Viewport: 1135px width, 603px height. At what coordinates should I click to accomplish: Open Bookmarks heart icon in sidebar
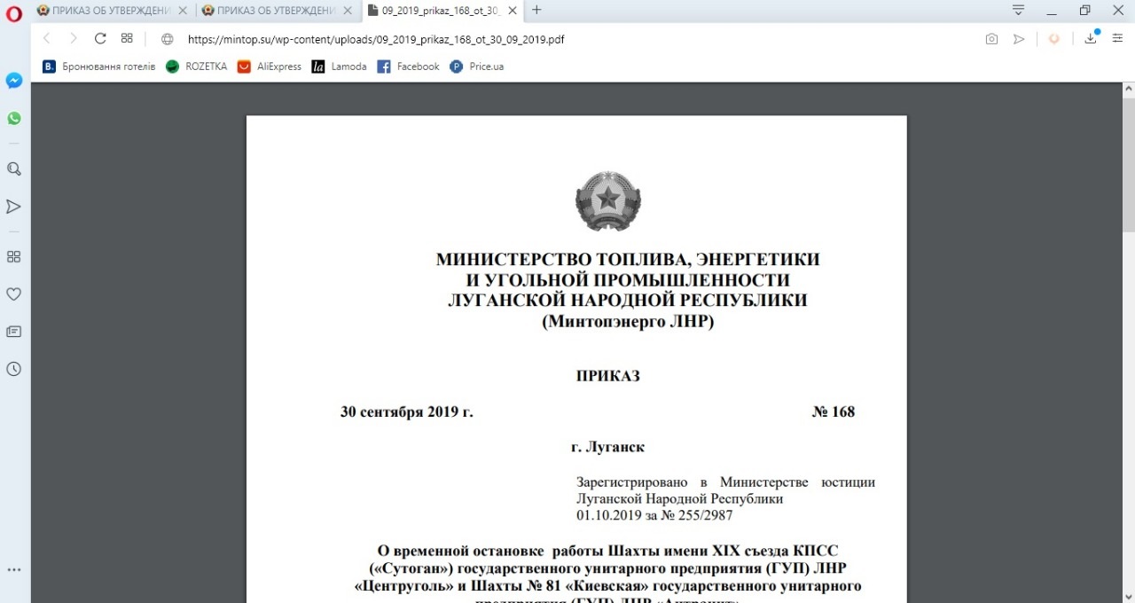tap(14, 294)
